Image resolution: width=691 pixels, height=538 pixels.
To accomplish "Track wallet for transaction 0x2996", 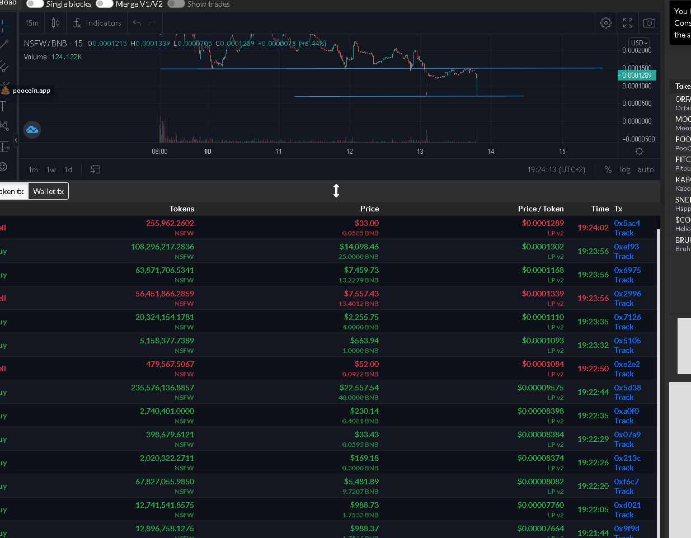I will click(x=624, y=304).
